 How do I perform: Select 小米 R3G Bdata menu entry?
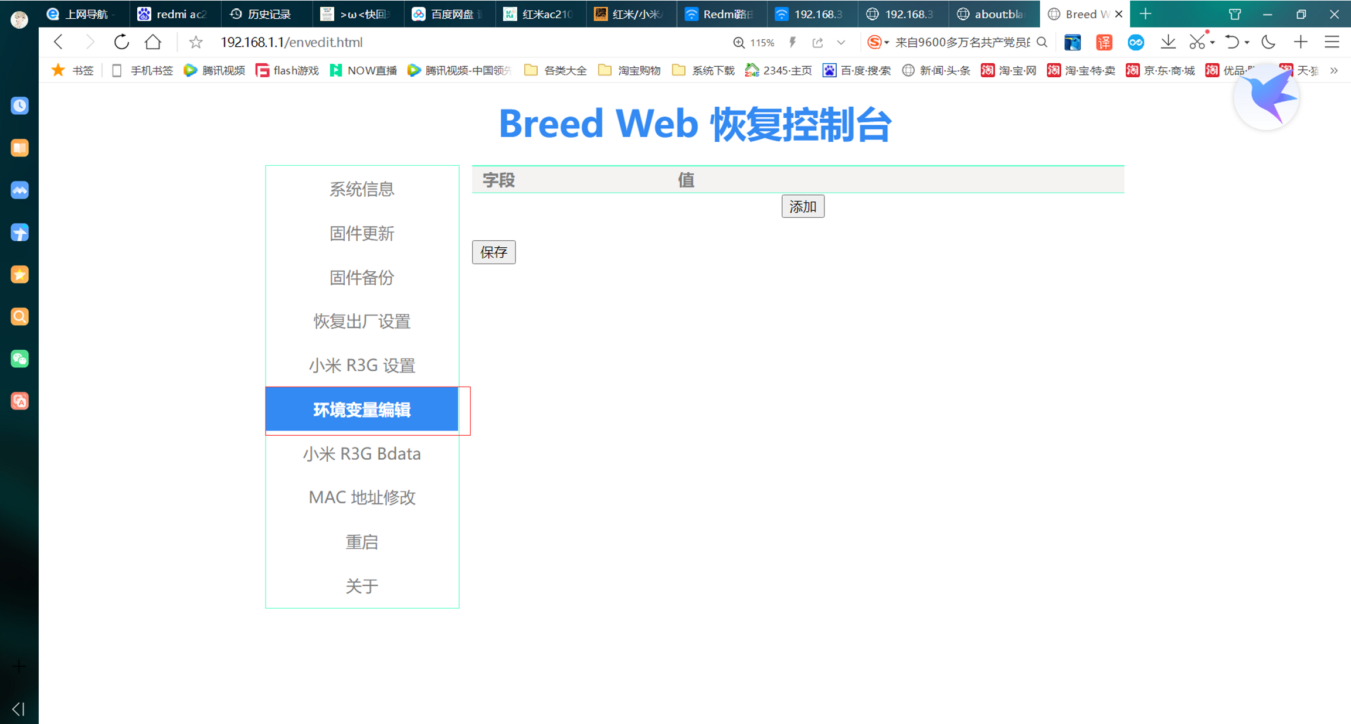click(x=362, y=454)
